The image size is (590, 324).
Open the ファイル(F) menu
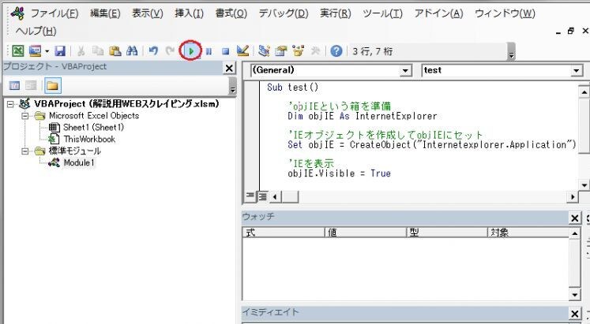pyautogui.click(x=54, y=13)
